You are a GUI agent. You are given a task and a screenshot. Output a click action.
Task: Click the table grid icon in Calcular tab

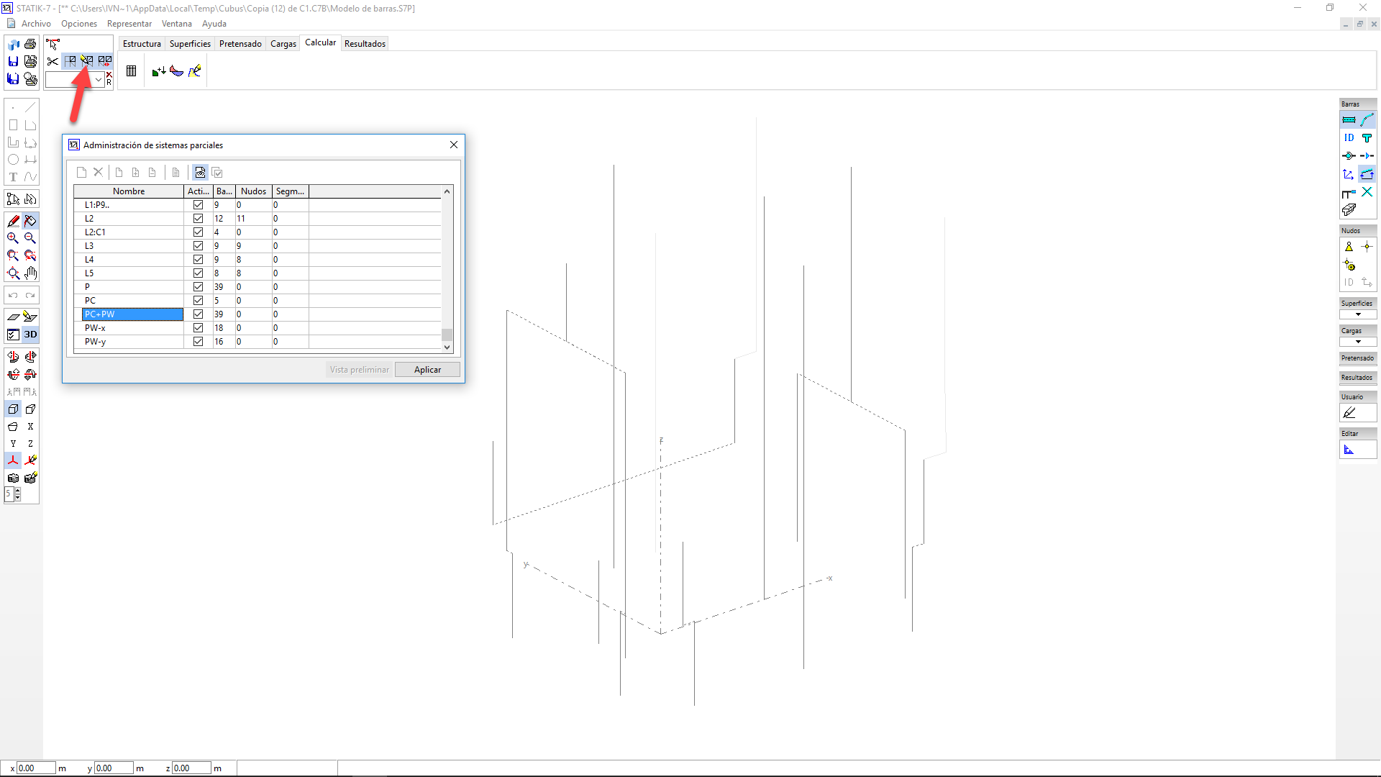131,71
